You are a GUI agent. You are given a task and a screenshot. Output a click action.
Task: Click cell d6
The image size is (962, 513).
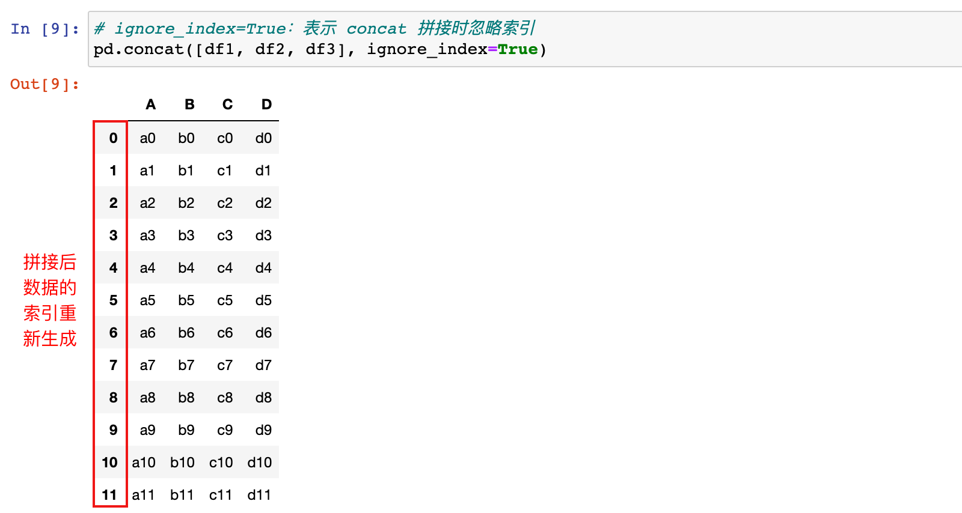tap(263, 333)
